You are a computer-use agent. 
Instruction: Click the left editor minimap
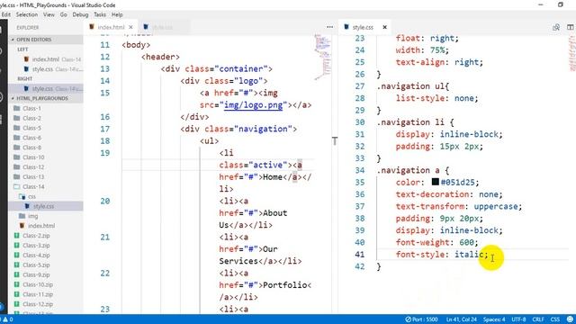click(x=323, y=57)
